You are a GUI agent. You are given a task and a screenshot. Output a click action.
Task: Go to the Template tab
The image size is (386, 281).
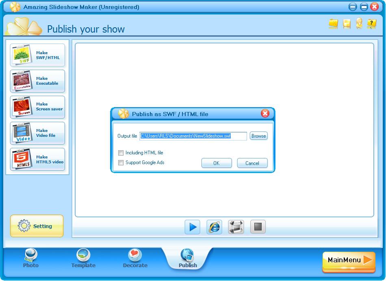[83, 259]
